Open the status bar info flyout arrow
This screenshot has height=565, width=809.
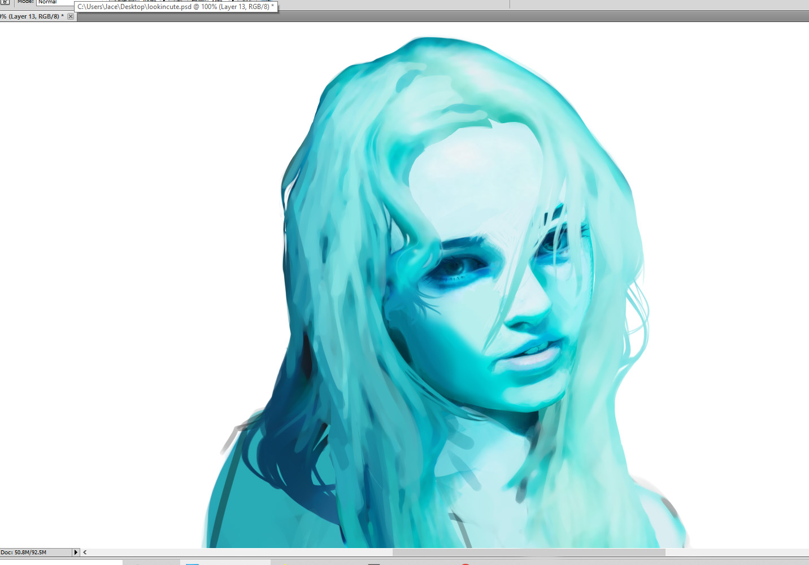[76, 552]
